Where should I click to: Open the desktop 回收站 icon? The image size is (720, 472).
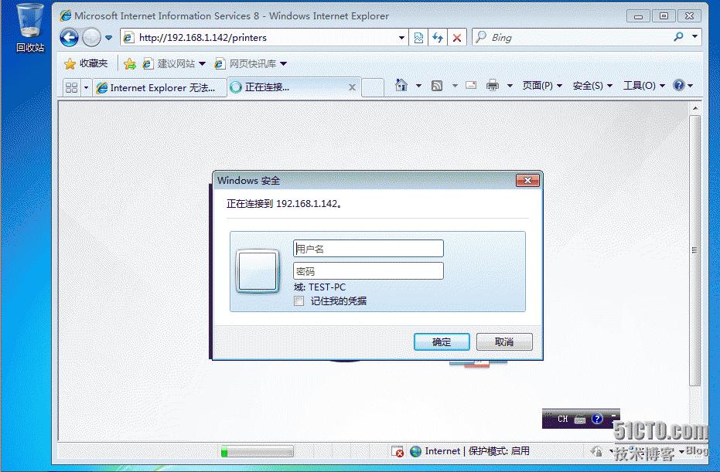tap(28, 19)
